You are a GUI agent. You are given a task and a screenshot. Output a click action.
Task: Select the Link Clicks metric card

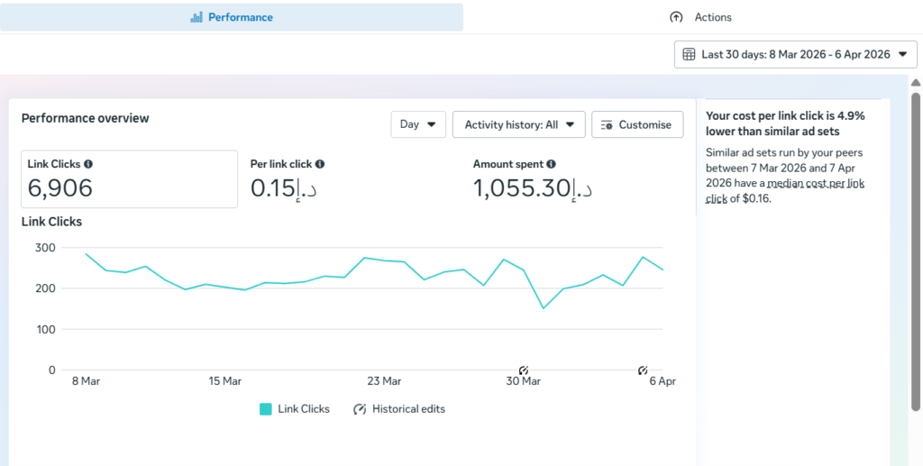pos(129,178)
